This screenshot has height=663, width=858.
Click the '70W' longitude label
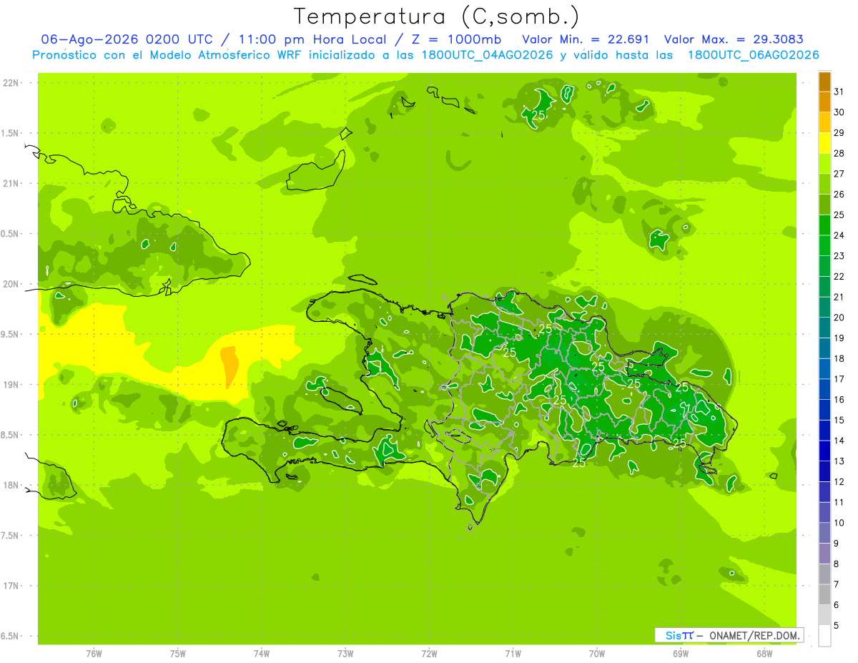tap(597, 654)
